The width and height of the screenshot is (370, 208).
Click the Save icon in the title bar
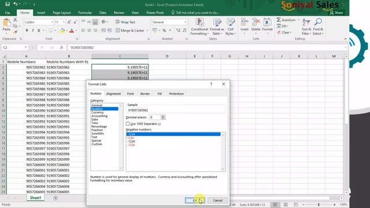pos(8,4)
